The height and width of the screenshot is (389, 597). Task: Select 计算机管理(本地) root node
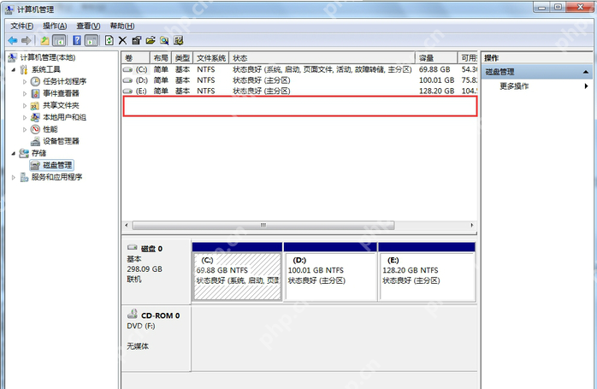coord(48,57)
